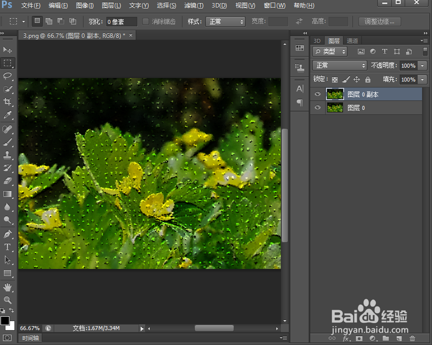Viewport: 432px width, 345px height.
Task: Select the History Brush tool
Action: [7, 168]
